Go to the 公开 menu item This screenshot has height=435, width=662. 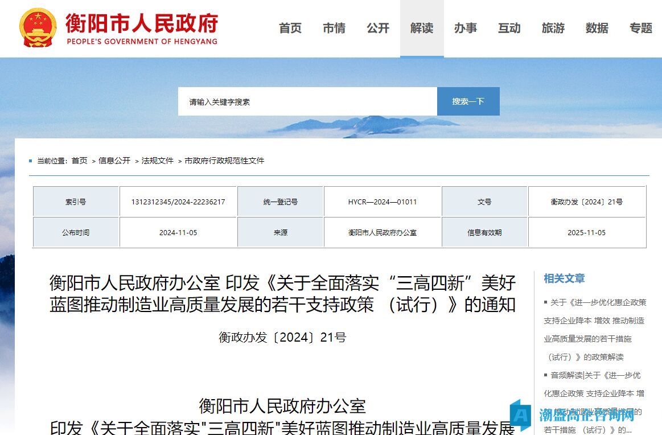click(x=378, y=28)
